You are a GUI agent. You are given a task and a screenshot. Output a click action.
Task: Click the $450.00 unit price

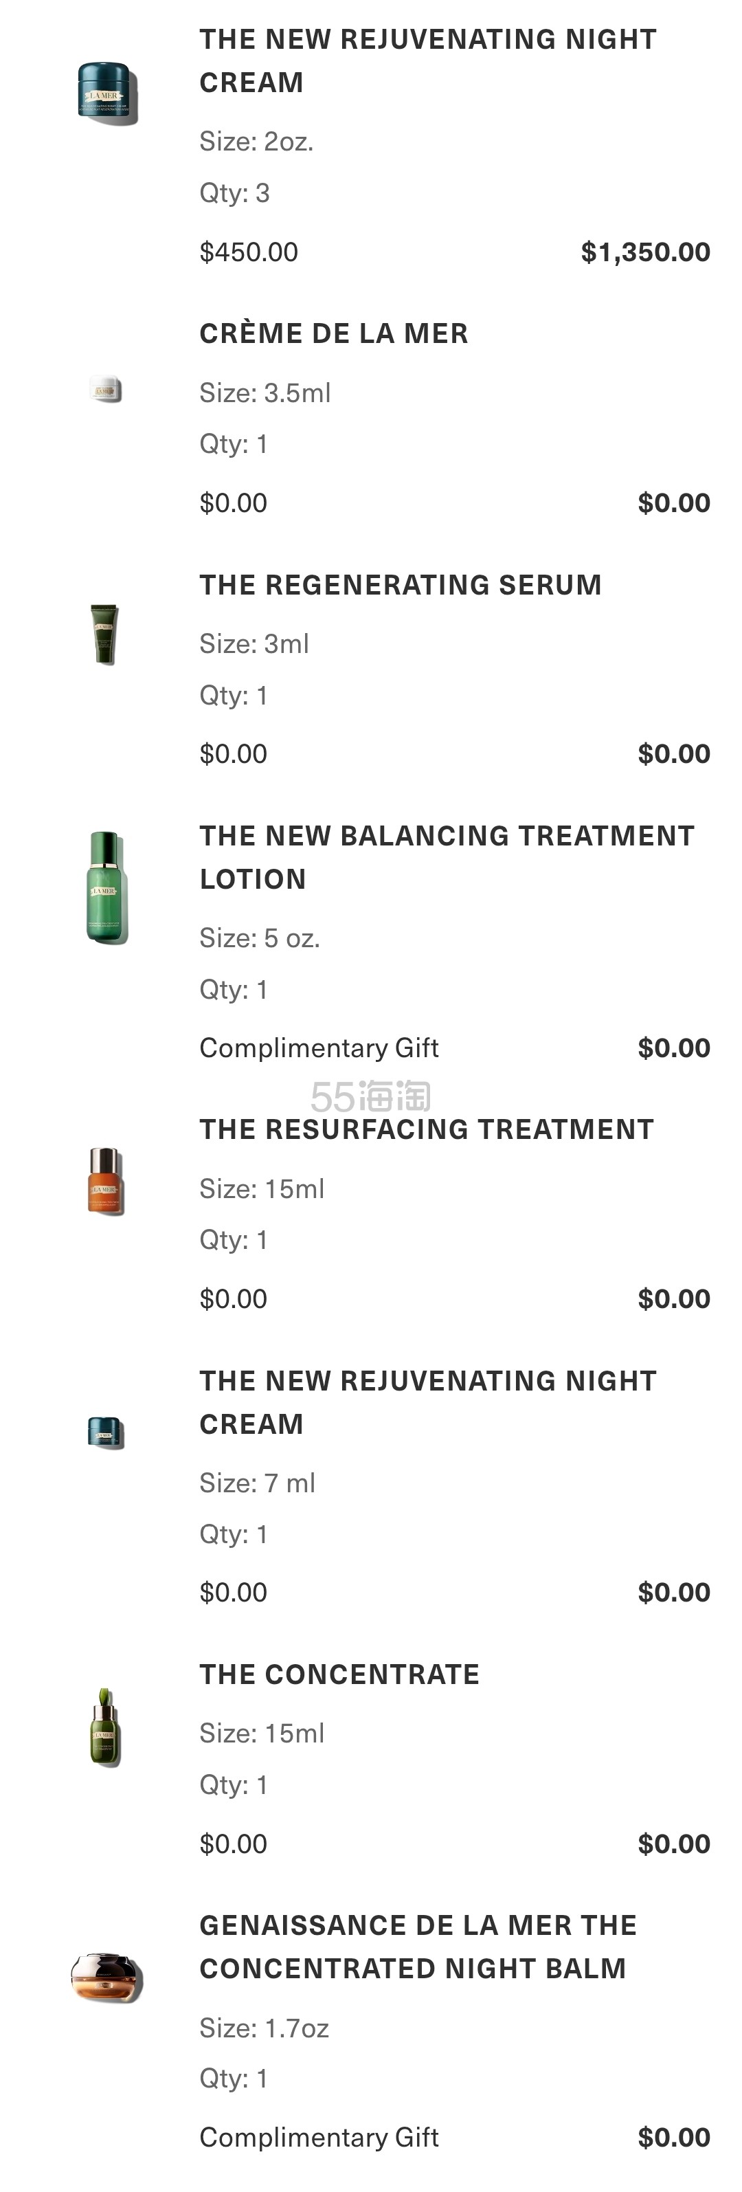pyautogui.click(x=249, y=252)
